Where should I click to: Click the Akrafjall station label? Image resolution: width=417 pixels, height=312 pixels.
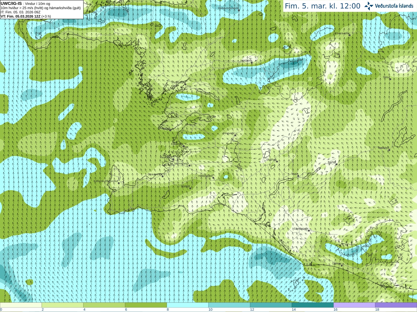[165, 128]
